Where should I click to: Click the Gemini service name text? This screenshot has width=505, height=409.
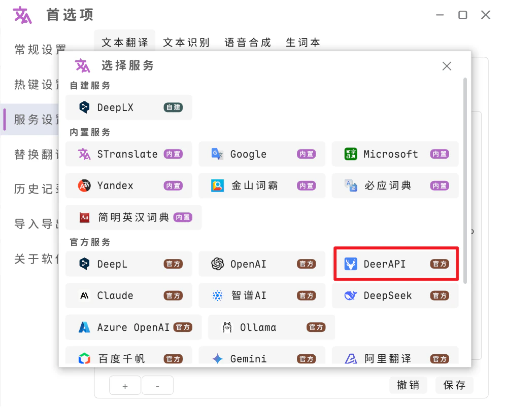point(248,358)
